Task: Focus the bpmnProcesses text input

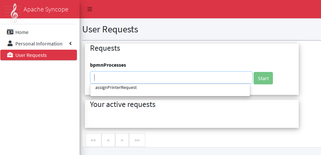Action: (171, 77)
